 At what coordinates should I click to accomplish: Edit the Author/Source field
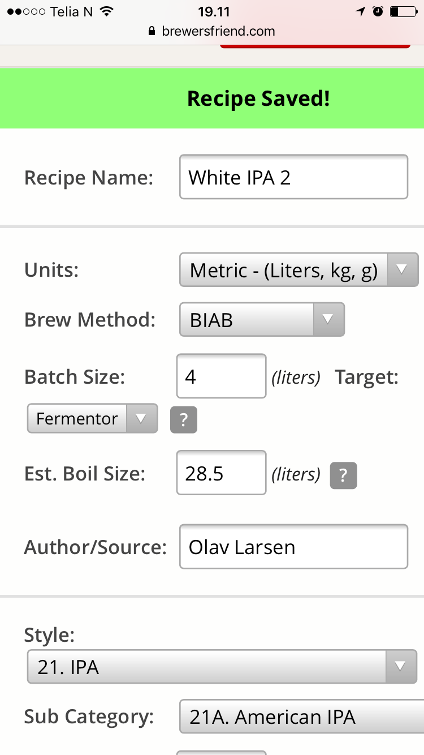click(294, 547)
